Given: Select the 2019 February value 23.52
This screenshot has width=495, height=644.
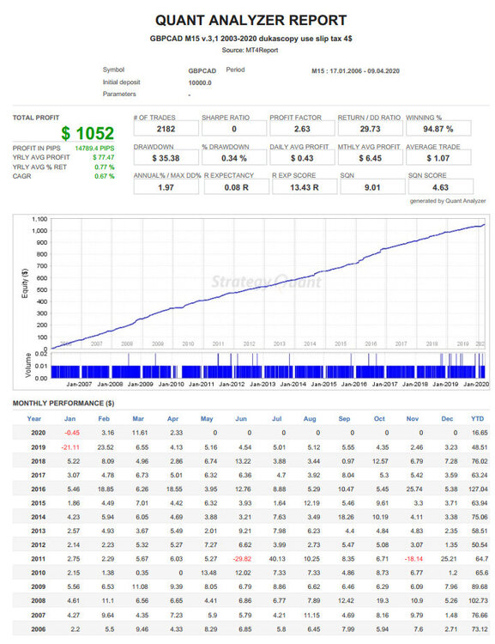Looking at the screenshot, I should pos(106,447).
